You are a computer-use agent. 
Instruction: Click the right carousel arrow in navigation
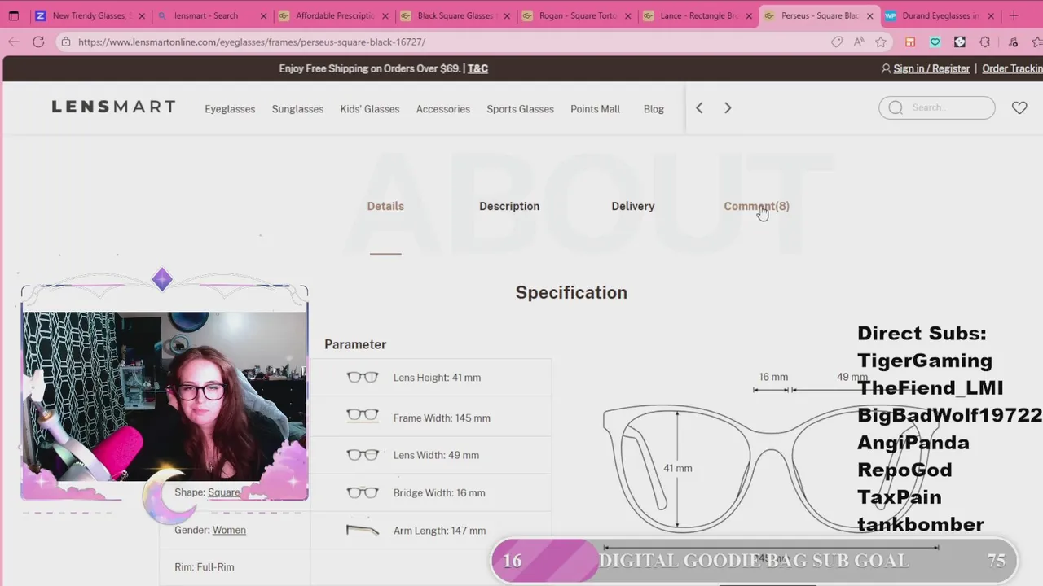coord(728,107)
